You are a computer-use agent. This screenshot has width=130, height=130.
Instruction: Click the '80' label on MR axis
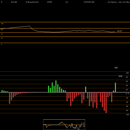point(127,77)
